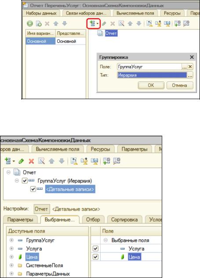Open Наборы данных tab

pyautogui.click(x=41, y=13)
